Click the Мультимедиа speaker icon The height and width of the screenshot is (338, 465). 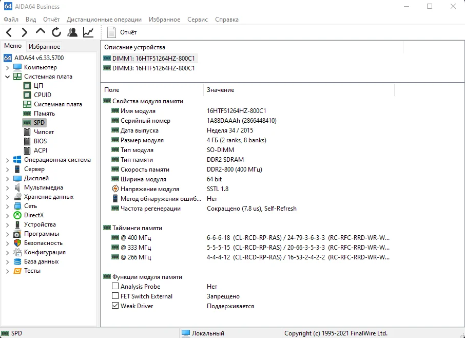tap(17, 187)
